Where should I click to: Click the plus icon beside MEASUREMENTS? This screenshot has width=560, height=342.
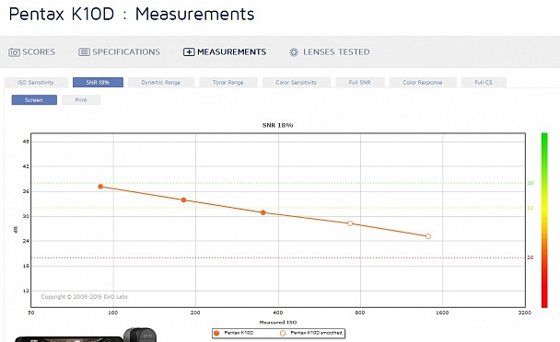pos(189,52)
